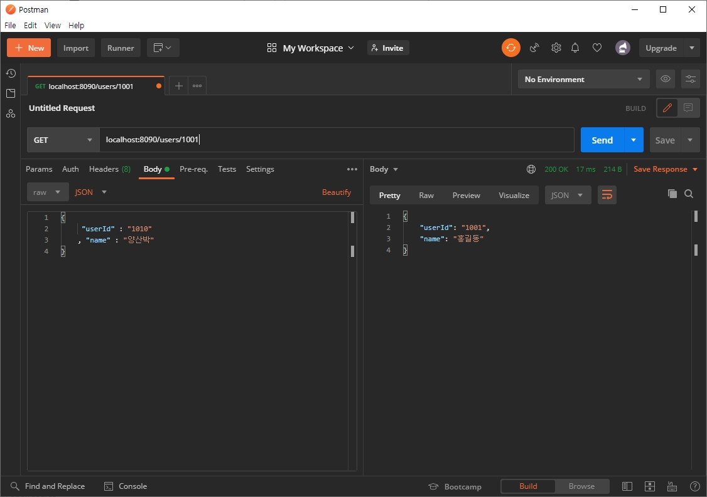Open the comments mode icon
This screenshot has height=497, width=707.
688,108
